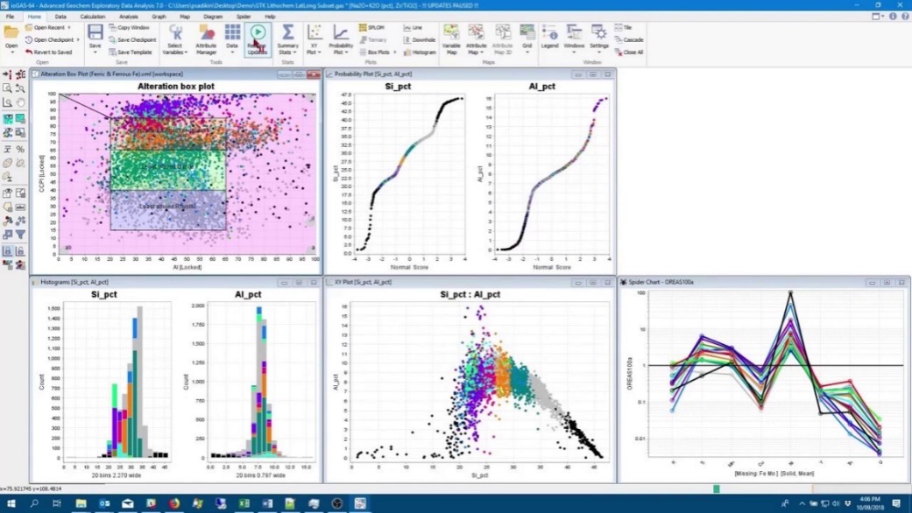Click Save Checkpoint in the ribbon
This screenshot has width=912, height=513.
[x=132, y=39]
